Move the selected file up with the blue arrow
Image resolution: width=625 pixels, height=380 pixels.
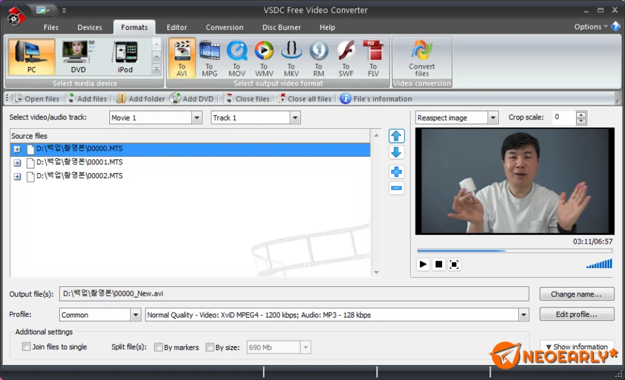coord(396,136)
